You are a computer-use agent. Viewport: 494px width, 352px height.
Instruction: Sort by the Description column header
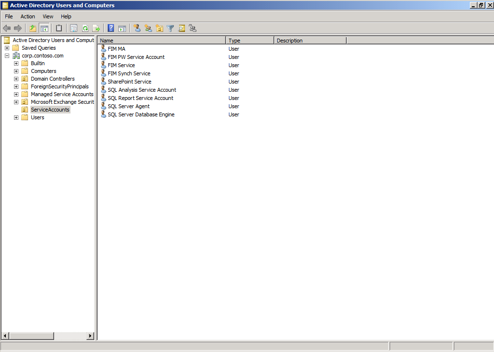(x=311, y=41)
